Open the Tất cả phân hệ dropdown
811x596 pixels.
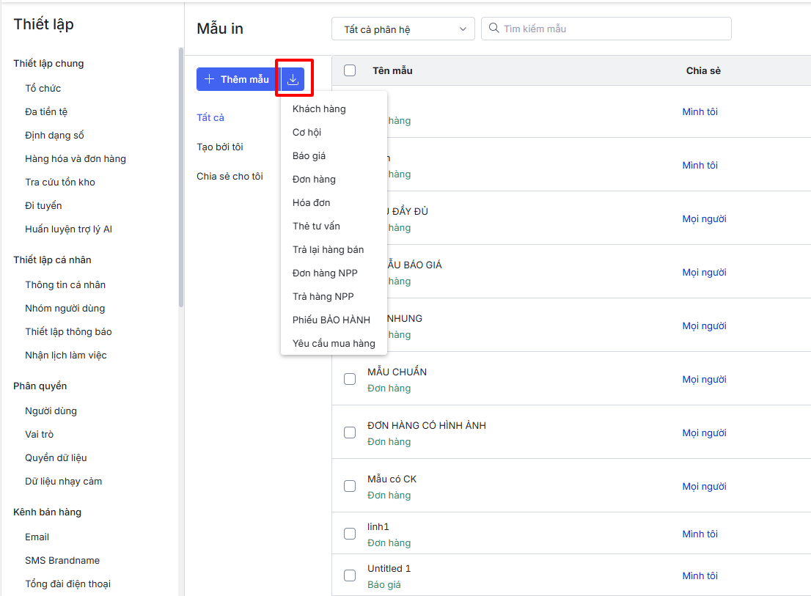click(x=403, y=29)
